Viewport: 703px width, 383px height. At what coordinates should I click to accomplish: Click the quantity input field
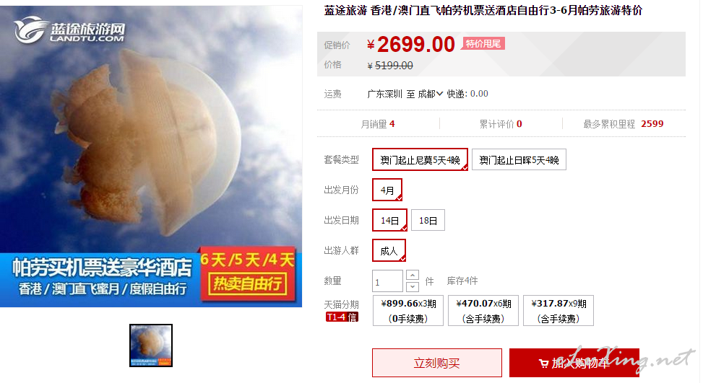pyautogui.click(x=387, y=281)
